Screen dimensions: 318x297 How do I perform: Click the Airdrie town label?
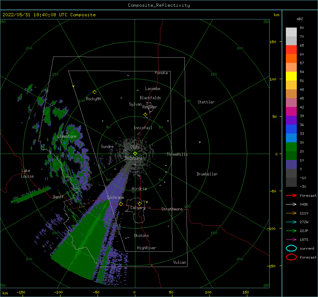[x=139, y=189]
